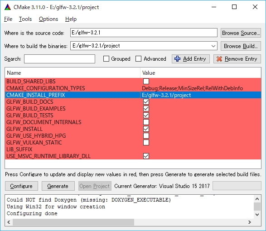Check the GLFW_DOCUMENT_INTERNALS checkbox

tap(146, 122)
